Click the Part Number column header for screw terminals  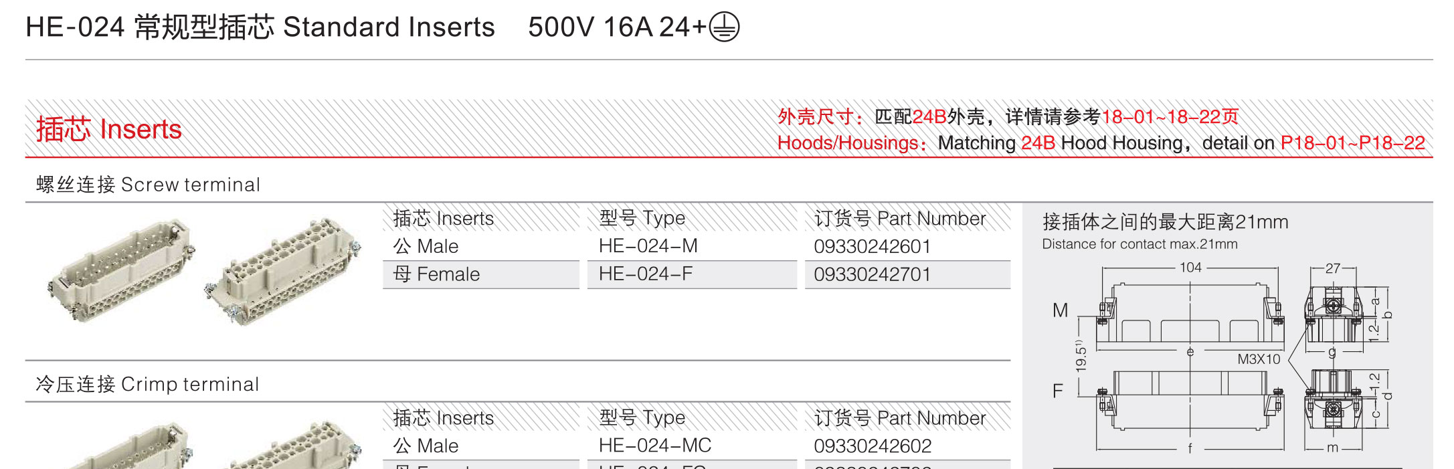(x=899, y=219)
